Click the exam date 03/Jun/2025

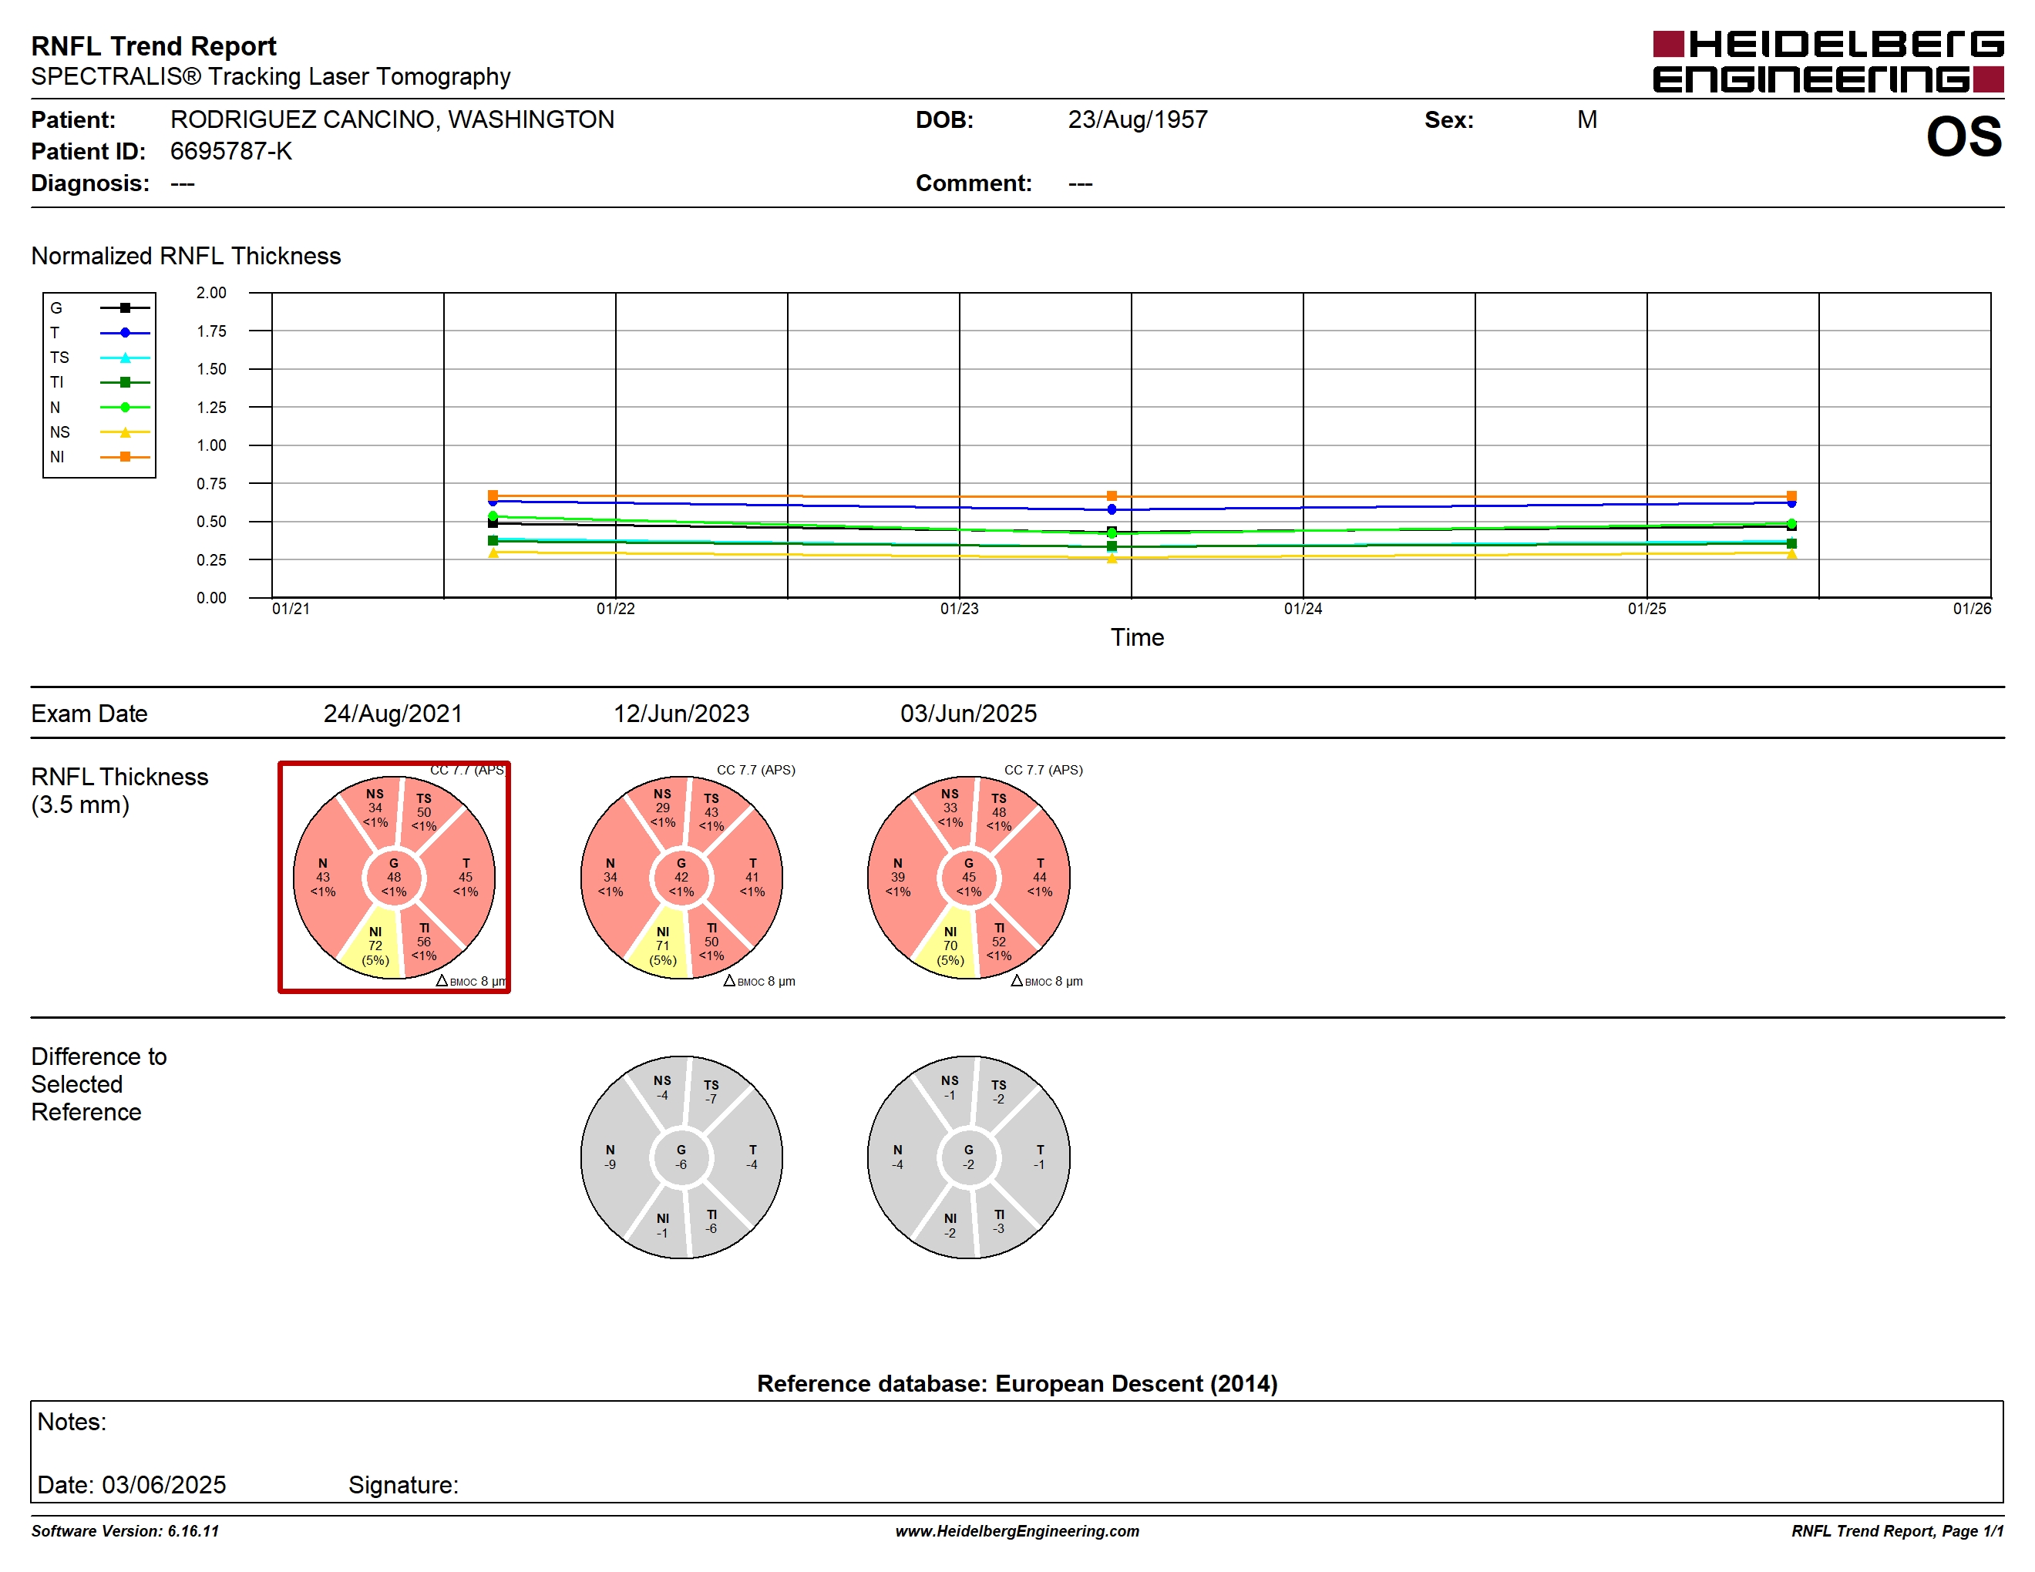pos(968,714)
